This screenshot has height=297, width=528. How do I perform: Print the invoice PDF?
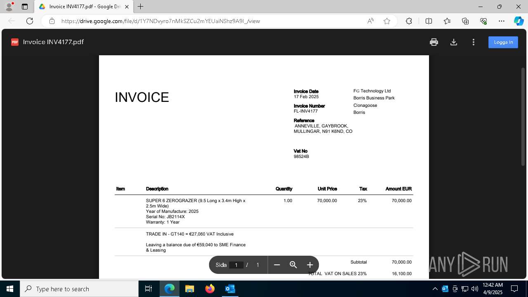434,42
